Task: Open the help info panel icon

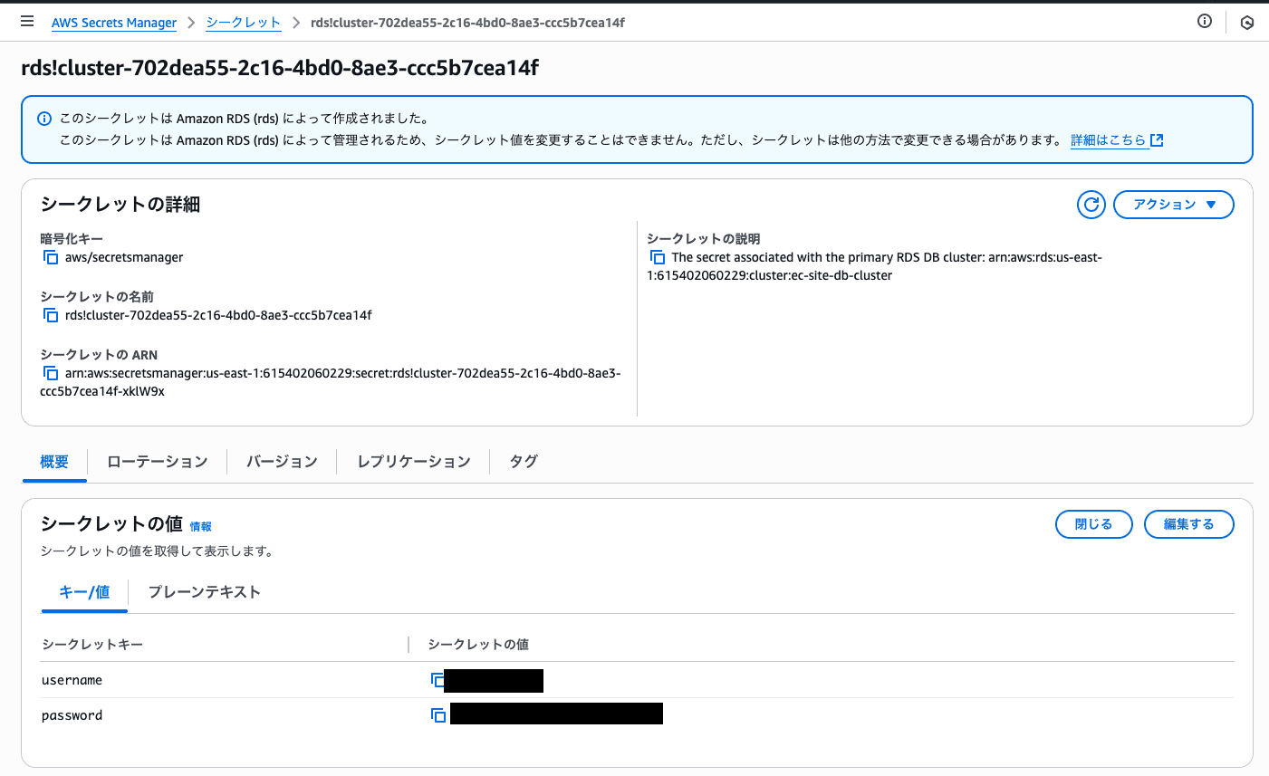Action: 1204,21
